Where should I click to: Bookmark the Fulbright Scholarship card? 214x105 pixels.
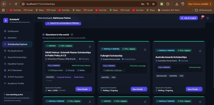145,50
